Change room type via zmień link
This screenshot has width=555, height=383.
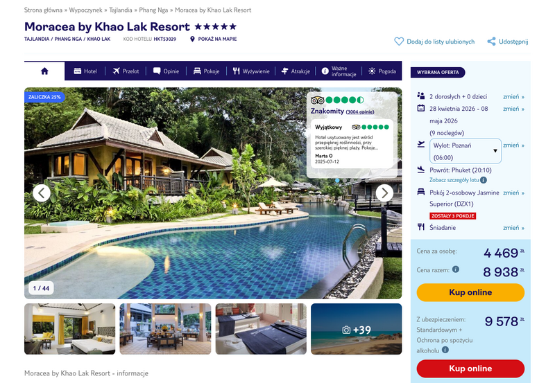tap(513, 193)
